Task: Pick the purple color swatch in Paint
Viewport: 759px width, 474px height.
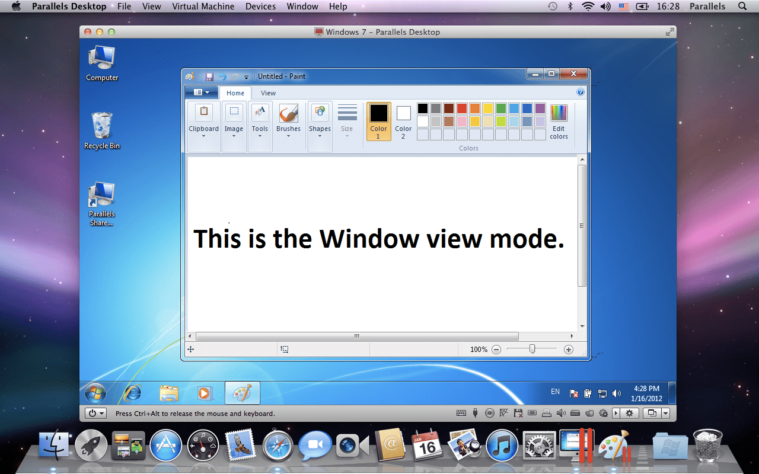Action: coord(540,108)
